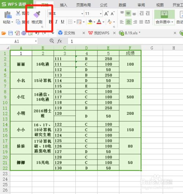Click increase indent icon
The image size is (183, 194).
148,13
